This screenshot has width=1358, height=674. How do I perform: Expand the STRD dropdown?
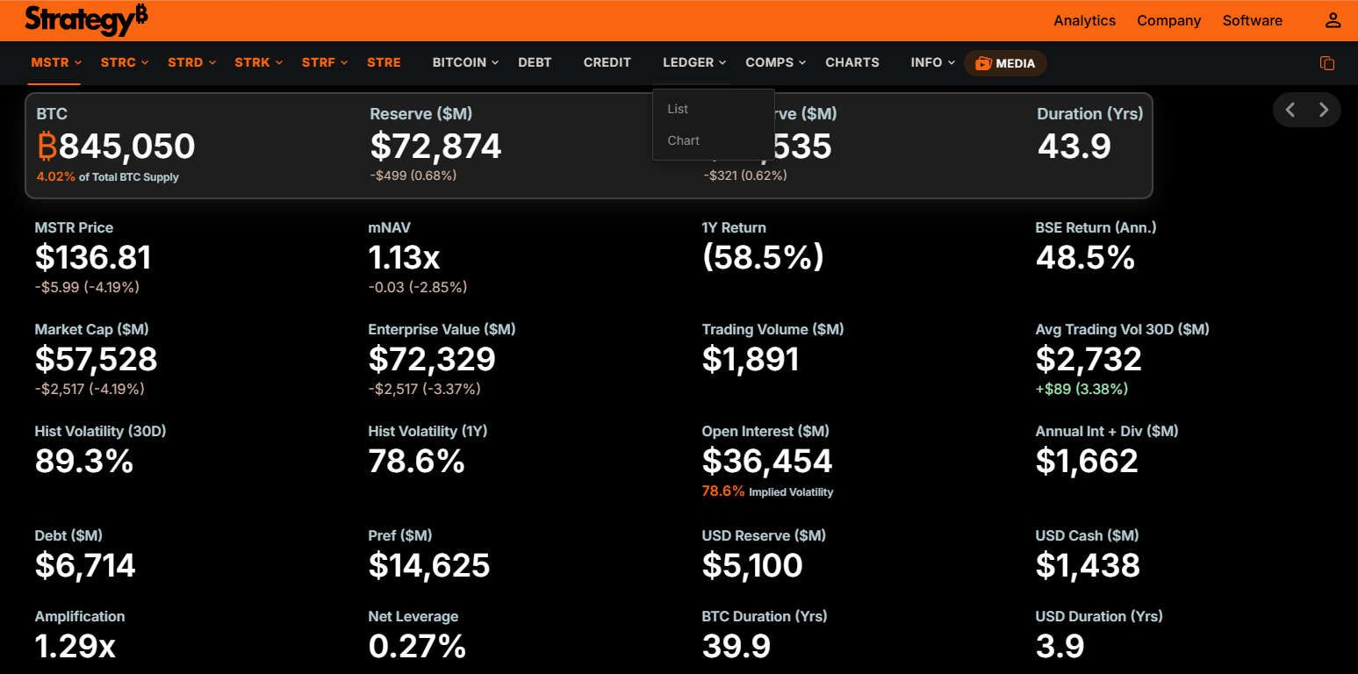coord(191,62)
